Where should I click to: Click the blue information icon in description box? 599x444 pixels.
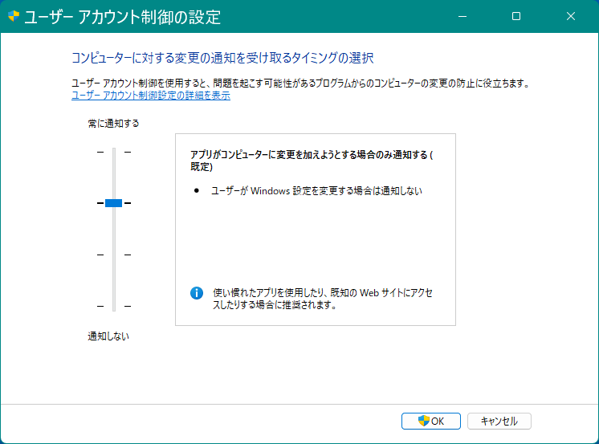197,293
